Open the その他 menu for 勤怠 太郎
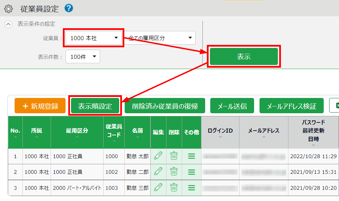This screenshot has width=339, height=201. [x=192, y=156]
